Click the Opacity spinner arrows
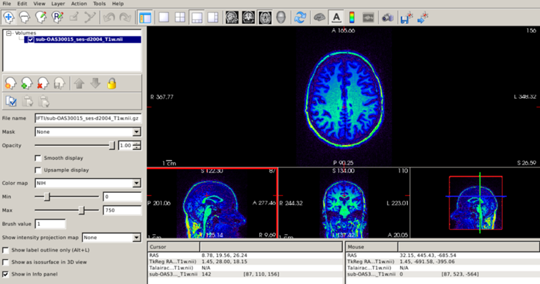The height and width of the screenshot is (284, 540). (137, 146)
